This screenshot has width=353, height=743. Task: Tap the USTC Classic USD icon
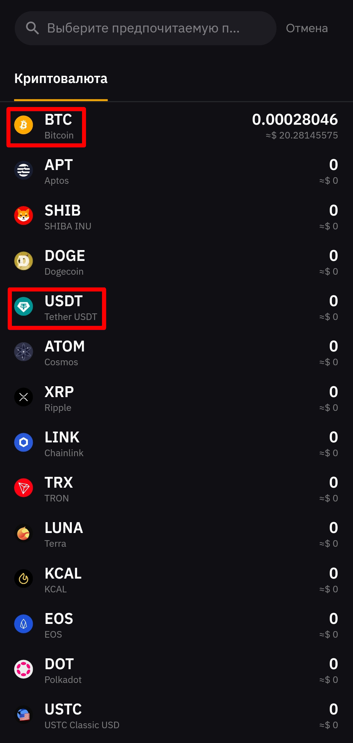[x=24, y=715]
